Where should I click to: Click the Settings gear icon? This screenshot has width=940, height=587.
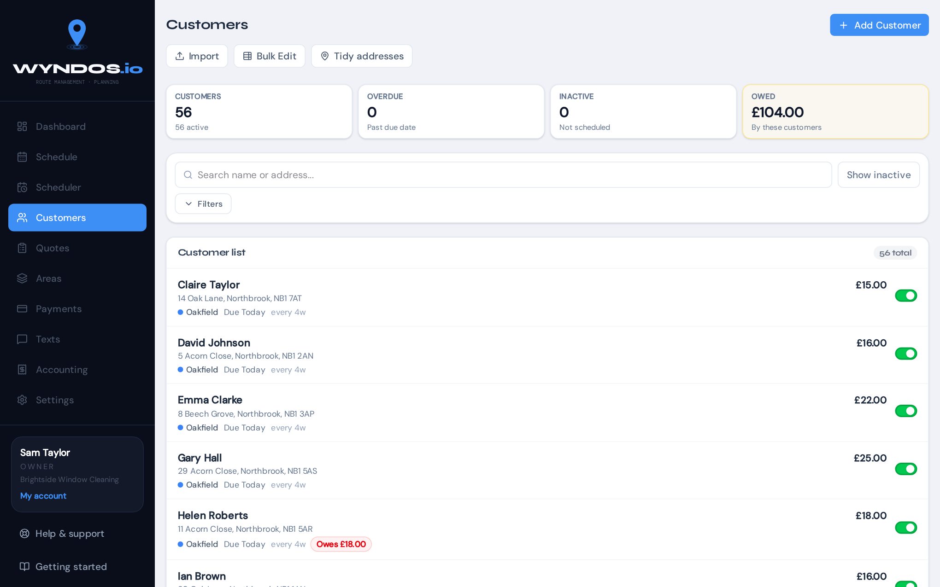22,400
